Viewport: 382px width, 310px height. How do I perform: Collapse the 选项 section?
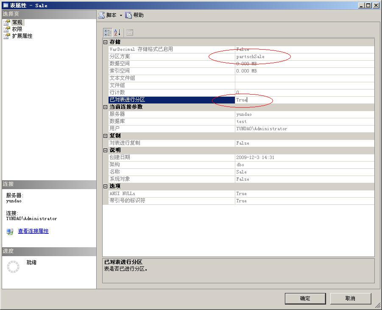coord(105,186)
